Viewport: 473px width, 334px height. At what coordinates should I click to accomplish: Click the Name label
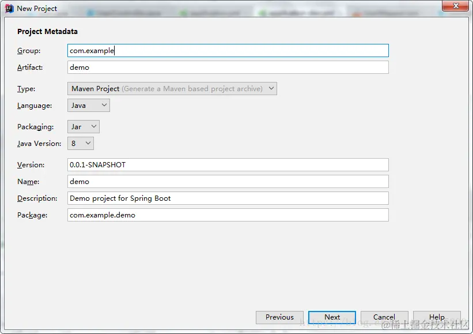click(28, 182)
